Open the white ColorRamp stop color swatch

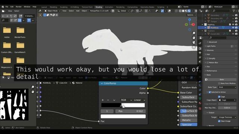tap(123, 117)
